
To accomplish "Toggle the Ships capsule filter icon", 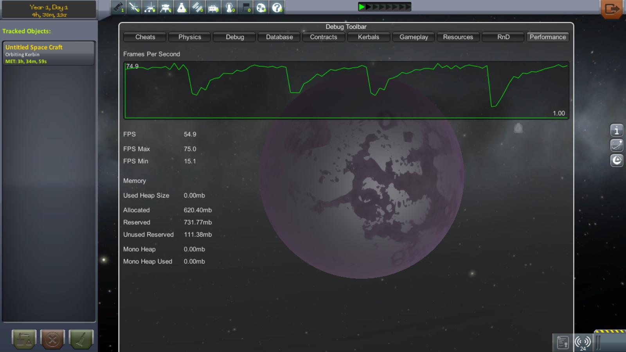I will 182,7.
